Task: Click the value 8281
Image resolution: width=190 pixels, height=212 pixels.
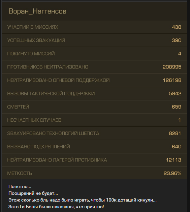Action: tap(175, 133)
